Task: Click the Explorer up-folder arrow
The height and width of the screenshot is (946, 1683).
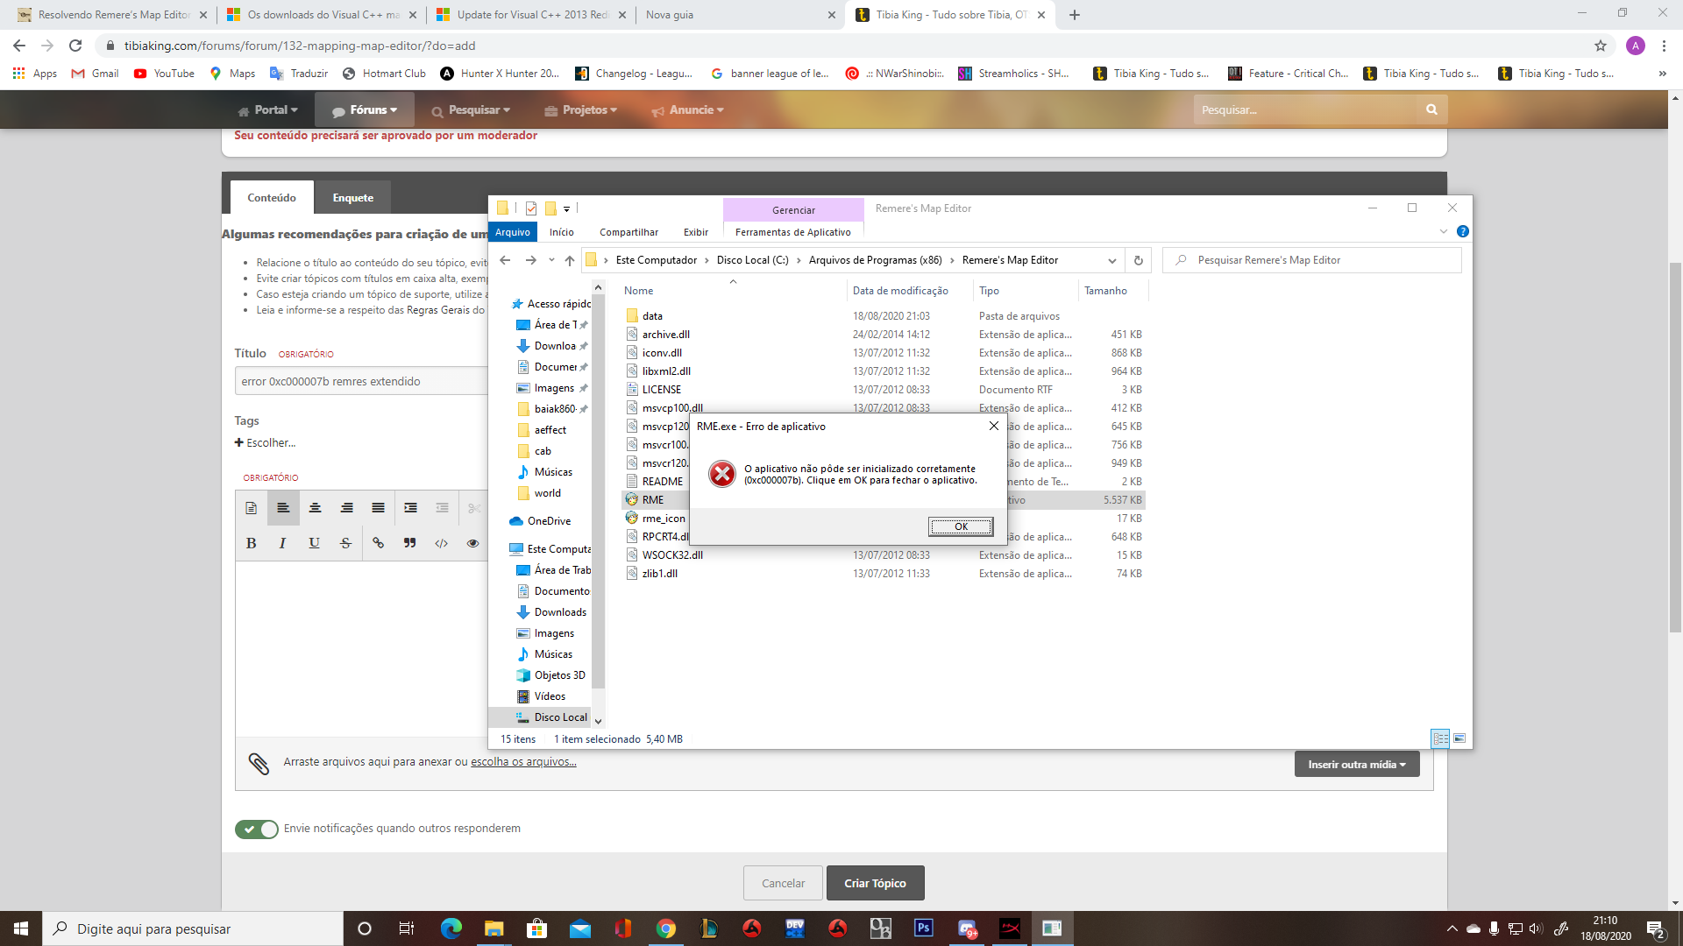Action: tap(570, 260)
